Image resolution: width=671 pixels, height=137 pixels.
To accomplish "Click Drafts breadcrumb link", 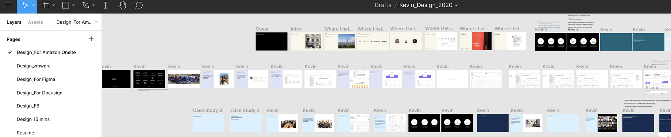I will pos(383,5).
